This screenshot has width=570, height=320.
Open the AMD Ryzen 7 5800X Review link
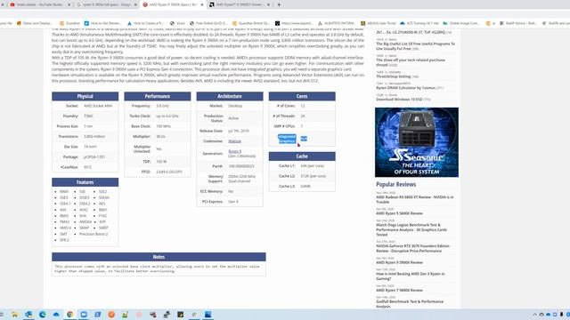point(399,291)
